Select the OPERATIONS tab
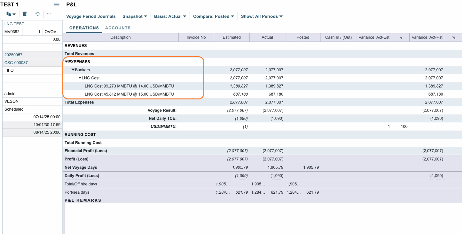 pyautogui.click(x=84, y=28)
